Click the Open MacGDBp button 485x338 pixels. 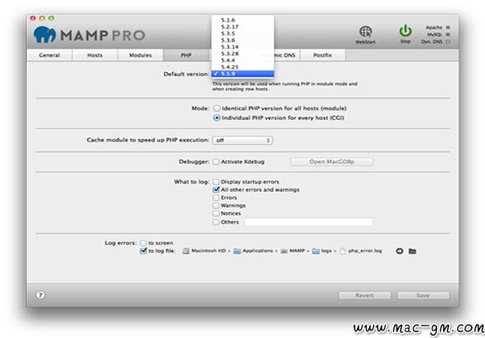pyautogui.click(x=332, y=162)
